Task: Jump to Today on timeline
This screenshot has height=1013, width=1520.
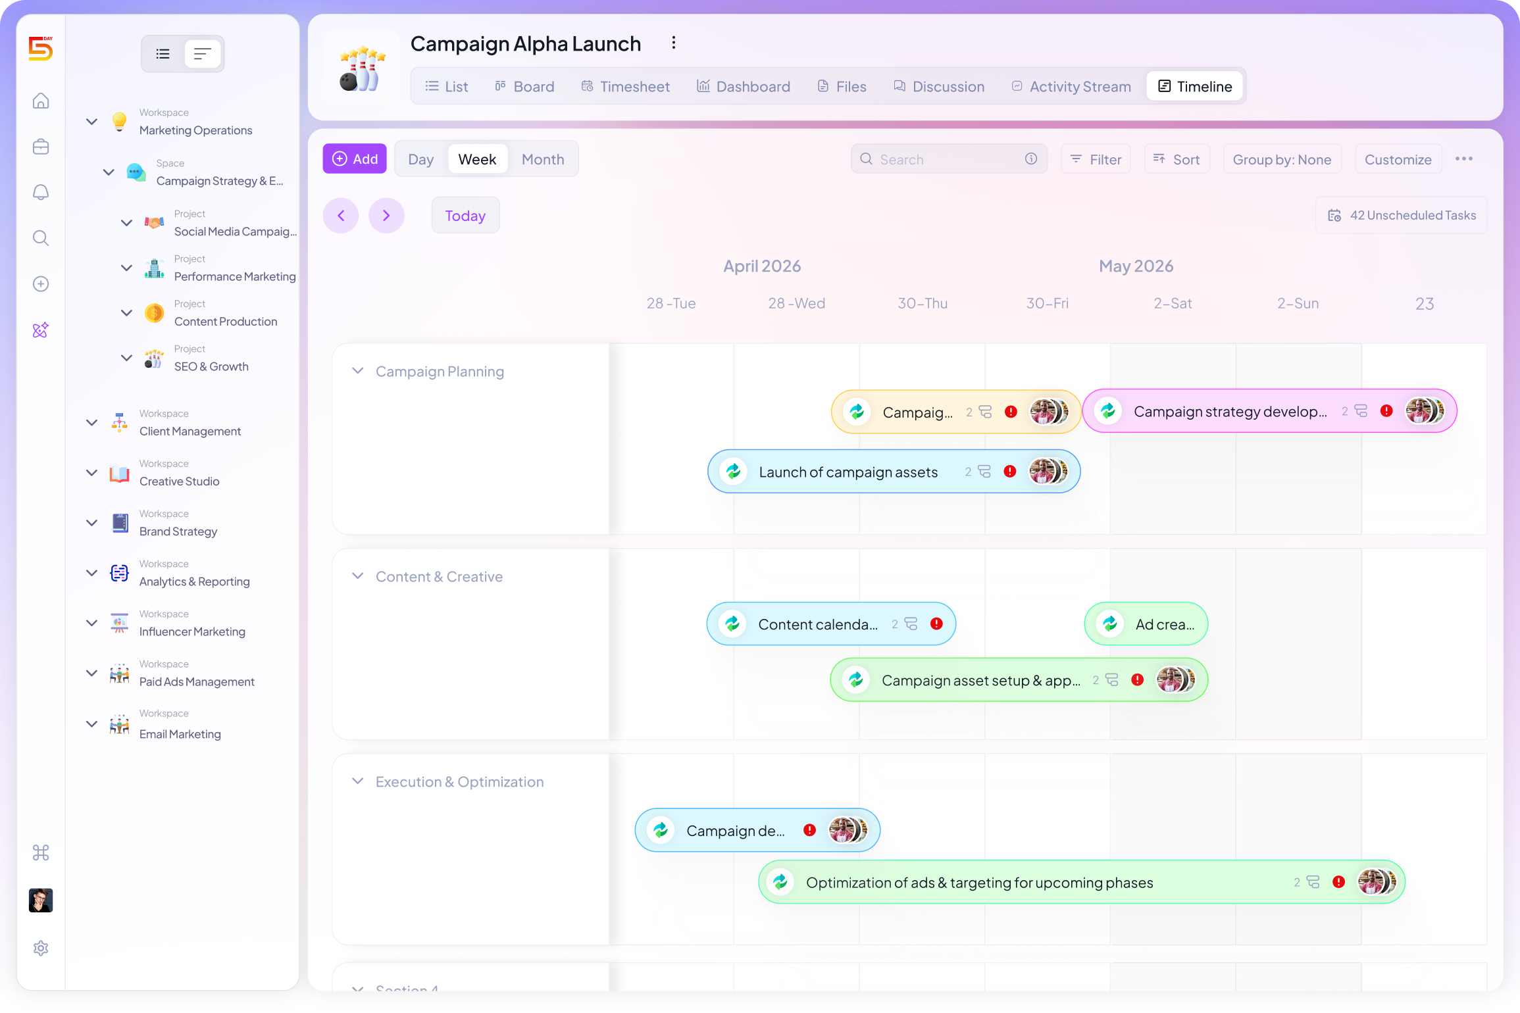Action: (x=465, y=215)
